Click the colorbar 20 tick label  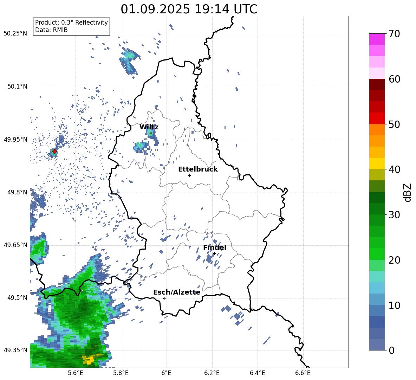394,260
